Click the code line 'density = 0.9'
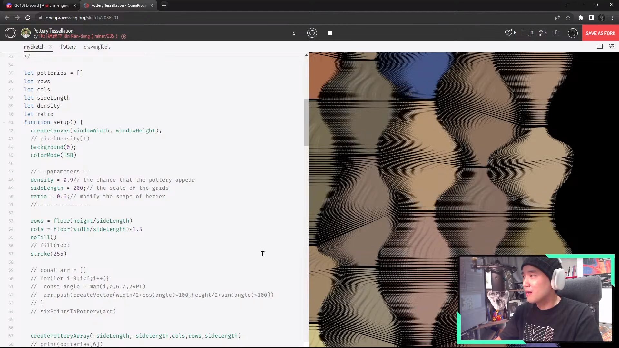 click(x=52, y=180)
